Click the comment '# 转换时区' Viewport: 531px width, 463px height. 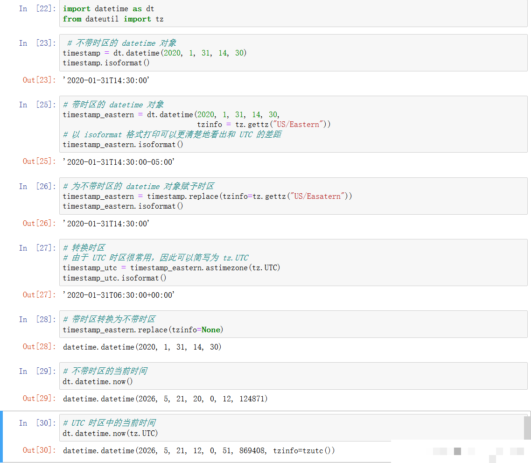tap(84, 248)
